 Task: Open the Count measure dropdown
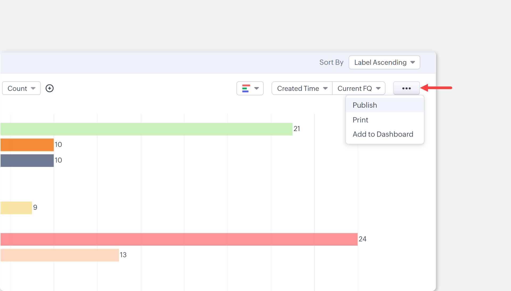(21, 88)
